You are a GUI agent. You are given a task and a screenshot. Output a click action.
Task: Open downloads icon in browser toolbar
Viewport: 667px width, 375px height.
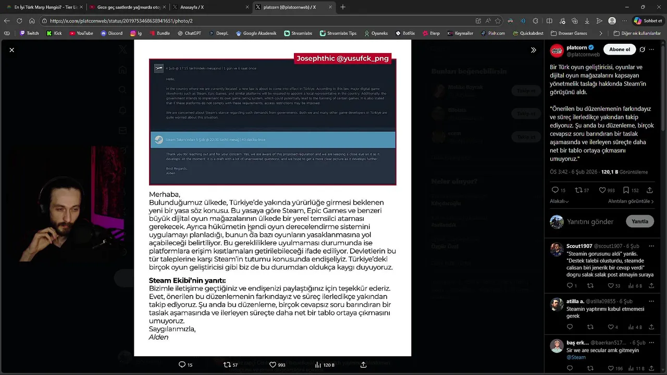[587, 21]
